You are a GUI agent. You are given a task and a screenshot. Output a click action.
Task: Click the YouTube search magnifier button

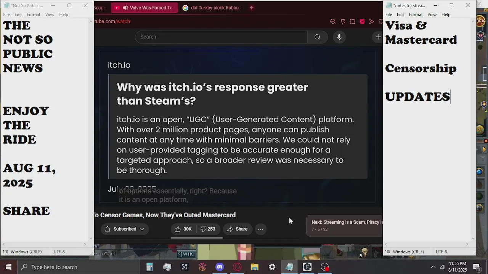(317, 37)
